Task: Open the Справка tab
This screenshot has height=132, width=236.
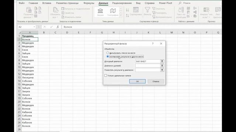Action: click(x=149, y=3)
